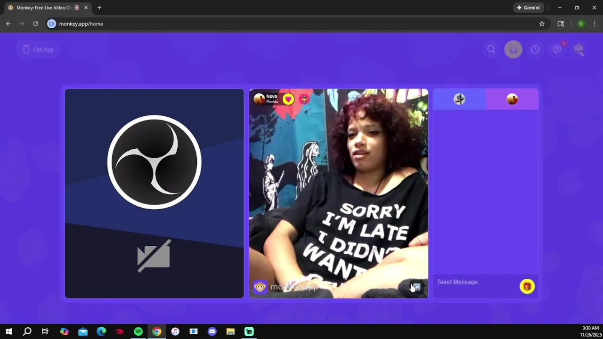Open the Chrome profile K avatar
This screenshot has height=339, width=603.
point(581,24)
